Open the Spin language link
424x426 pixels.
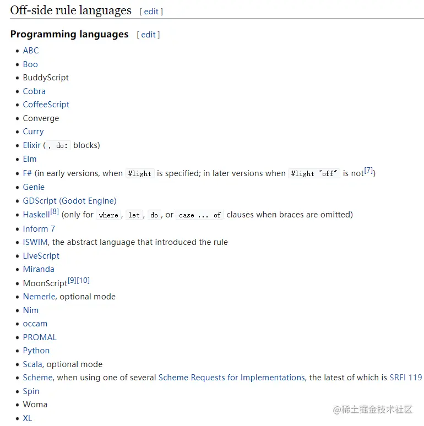pyautogui.click(x=31, y=391)
